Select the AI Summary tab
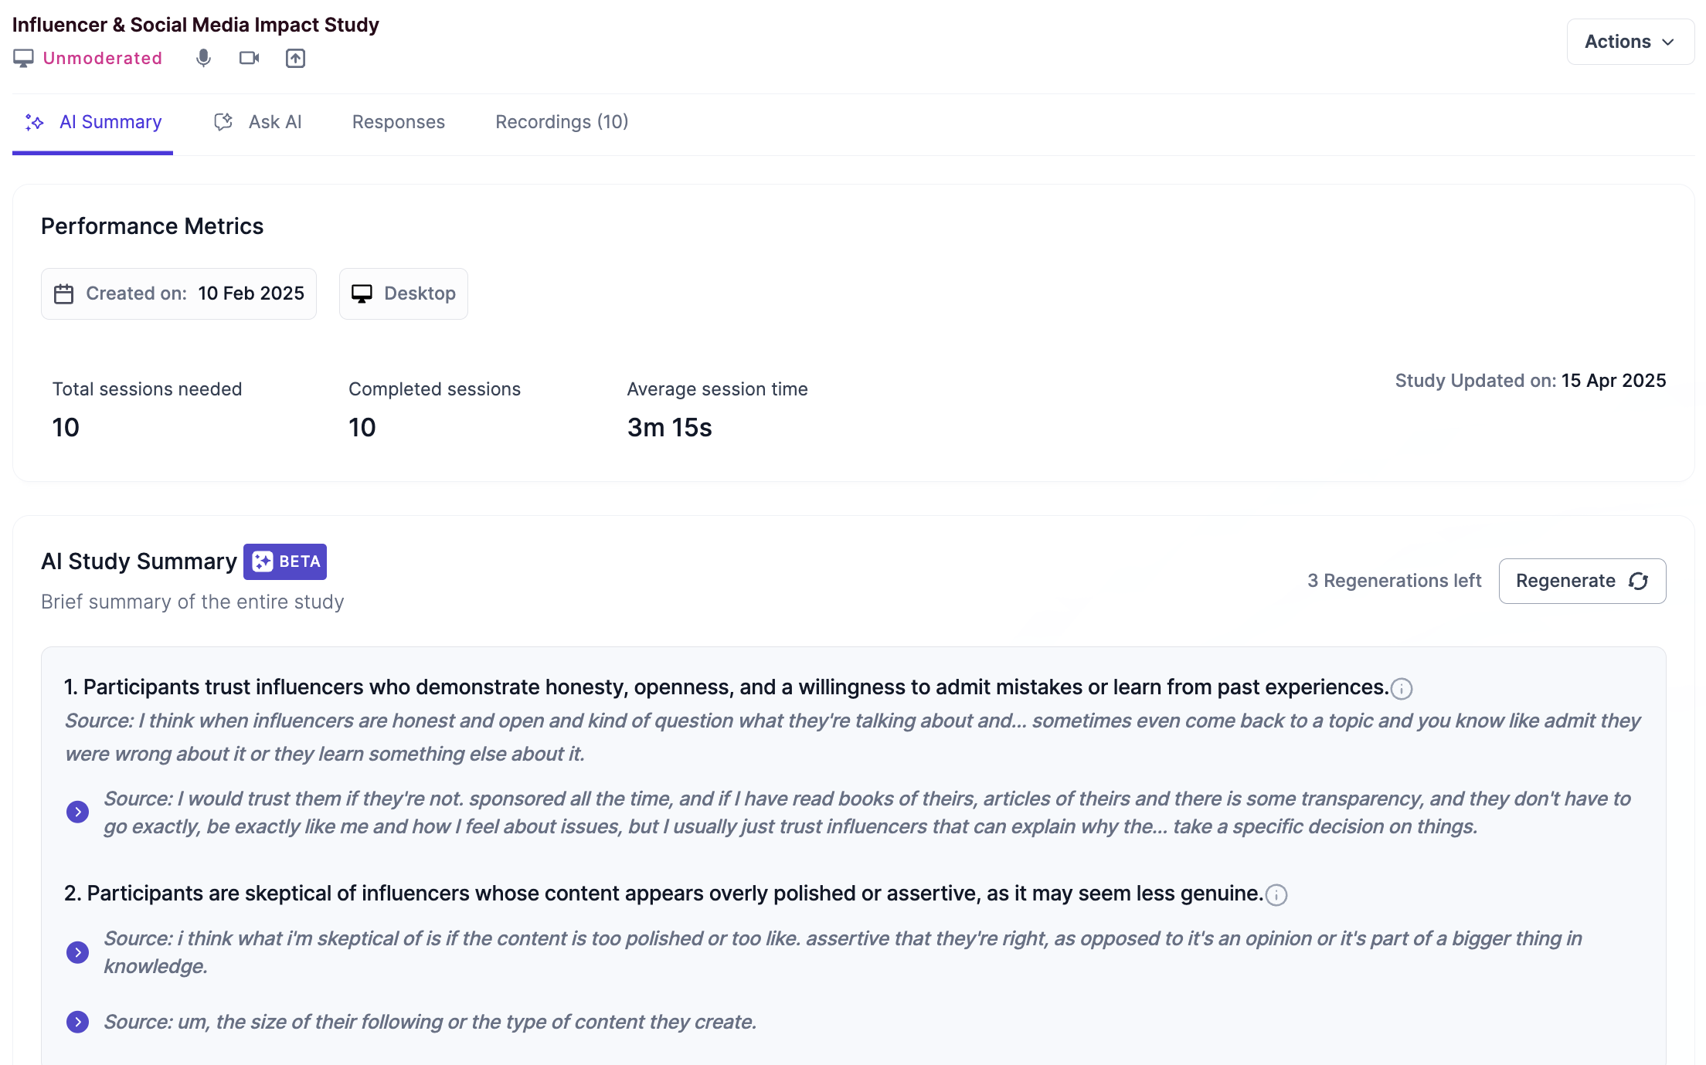This screenshot has height=1065, width=1706. [93, 122]
